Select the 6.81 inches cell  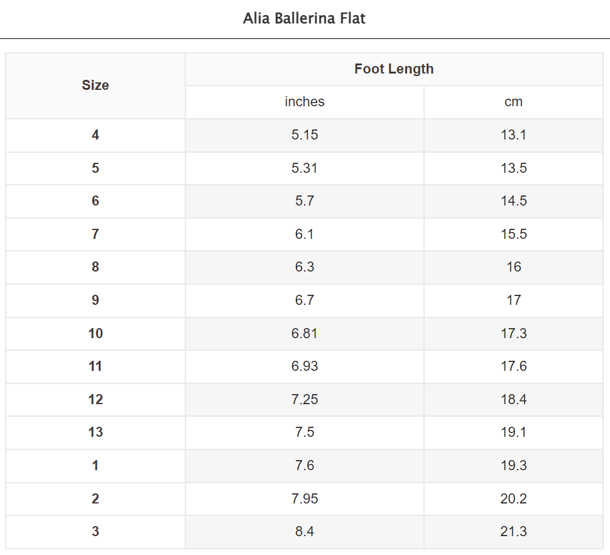[x=305, y=334]
